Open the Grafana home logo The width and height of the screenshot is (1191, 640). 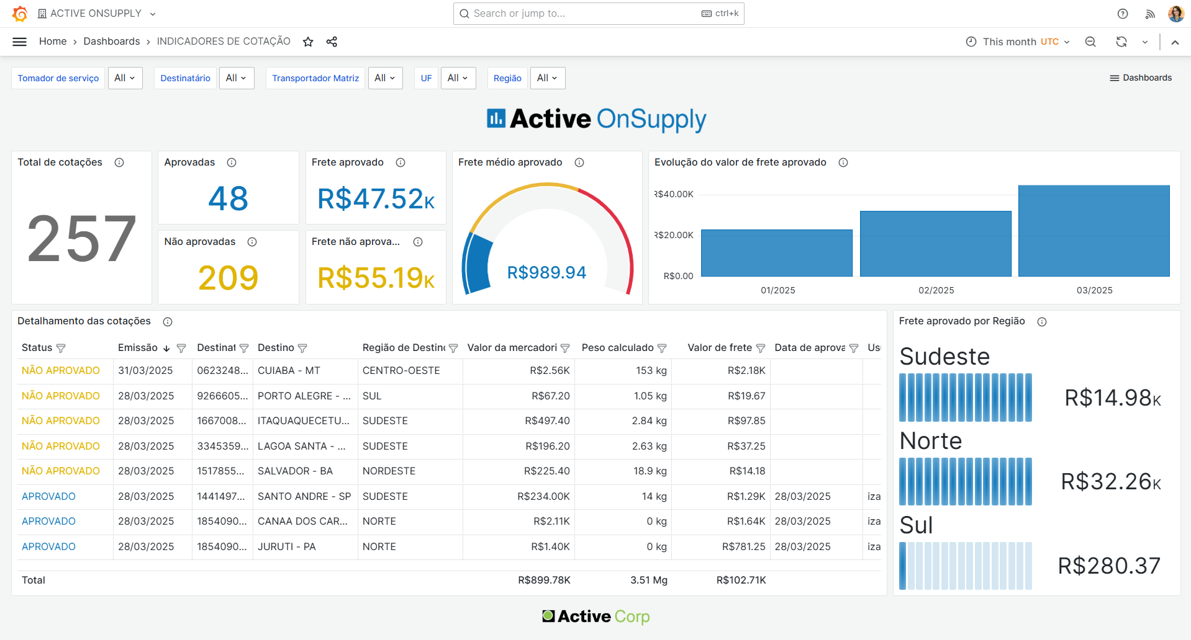[20, 14]
